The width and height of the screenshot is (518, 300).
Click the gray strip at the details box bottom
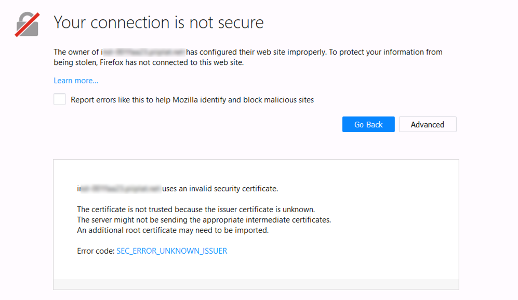pyautogui.click(x=256, y=284)
